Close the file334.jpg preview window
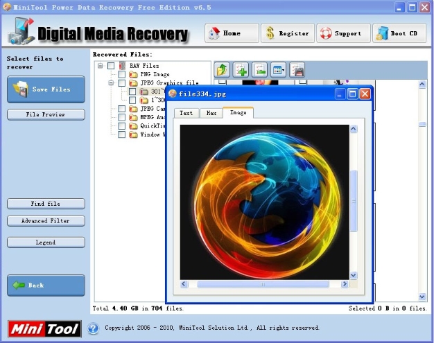This screenshot has height=343, width=434. point(365,94)
